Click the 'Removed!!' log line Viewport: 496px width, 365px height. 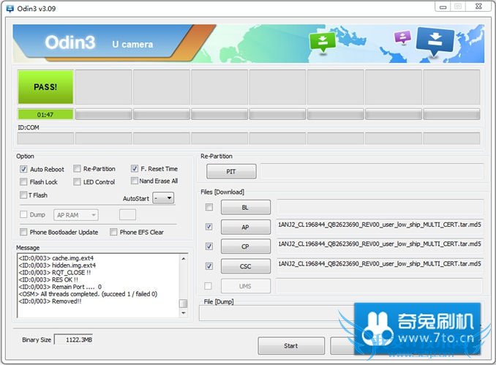[x=50, y=301]
